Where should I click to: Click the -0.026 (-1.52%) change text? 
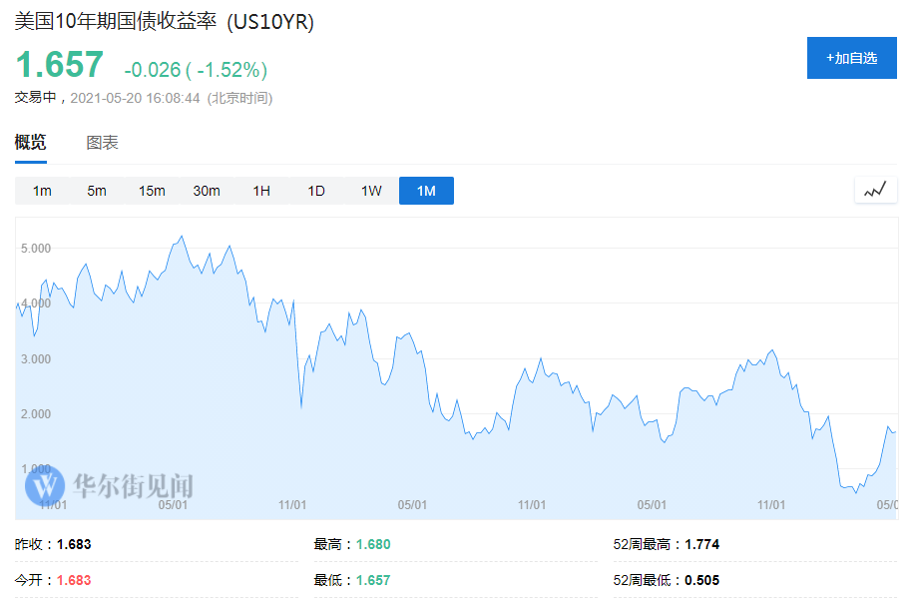[x=196, y=70]
